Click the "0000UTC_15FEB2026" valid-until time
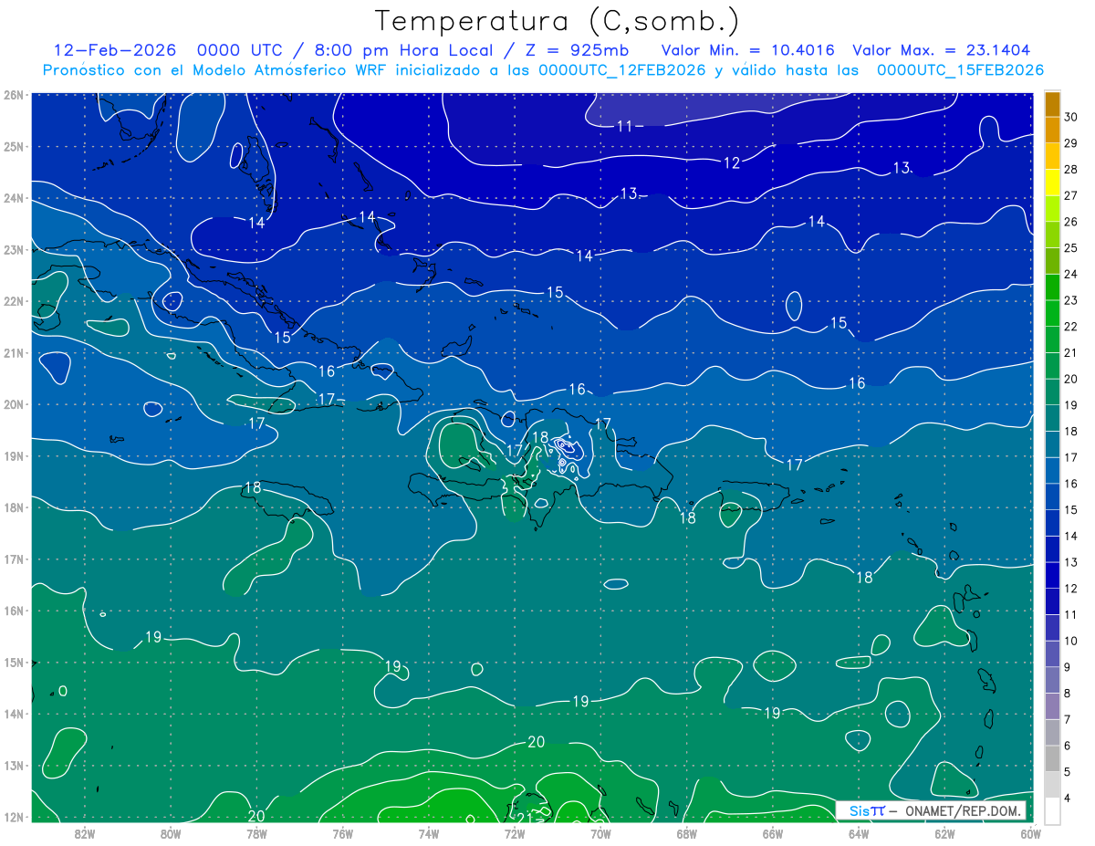 click(x=960, y=70)
